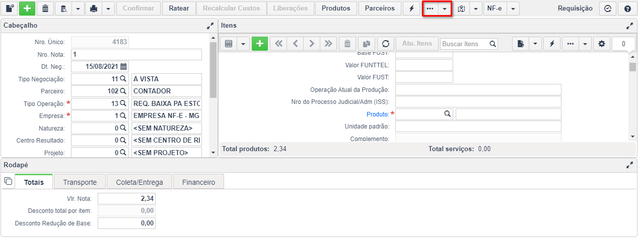This screenshot has width=638, height=238.
Task: Click the three-dots icon in Itens toolbar
Action: [x=570, y=44]
